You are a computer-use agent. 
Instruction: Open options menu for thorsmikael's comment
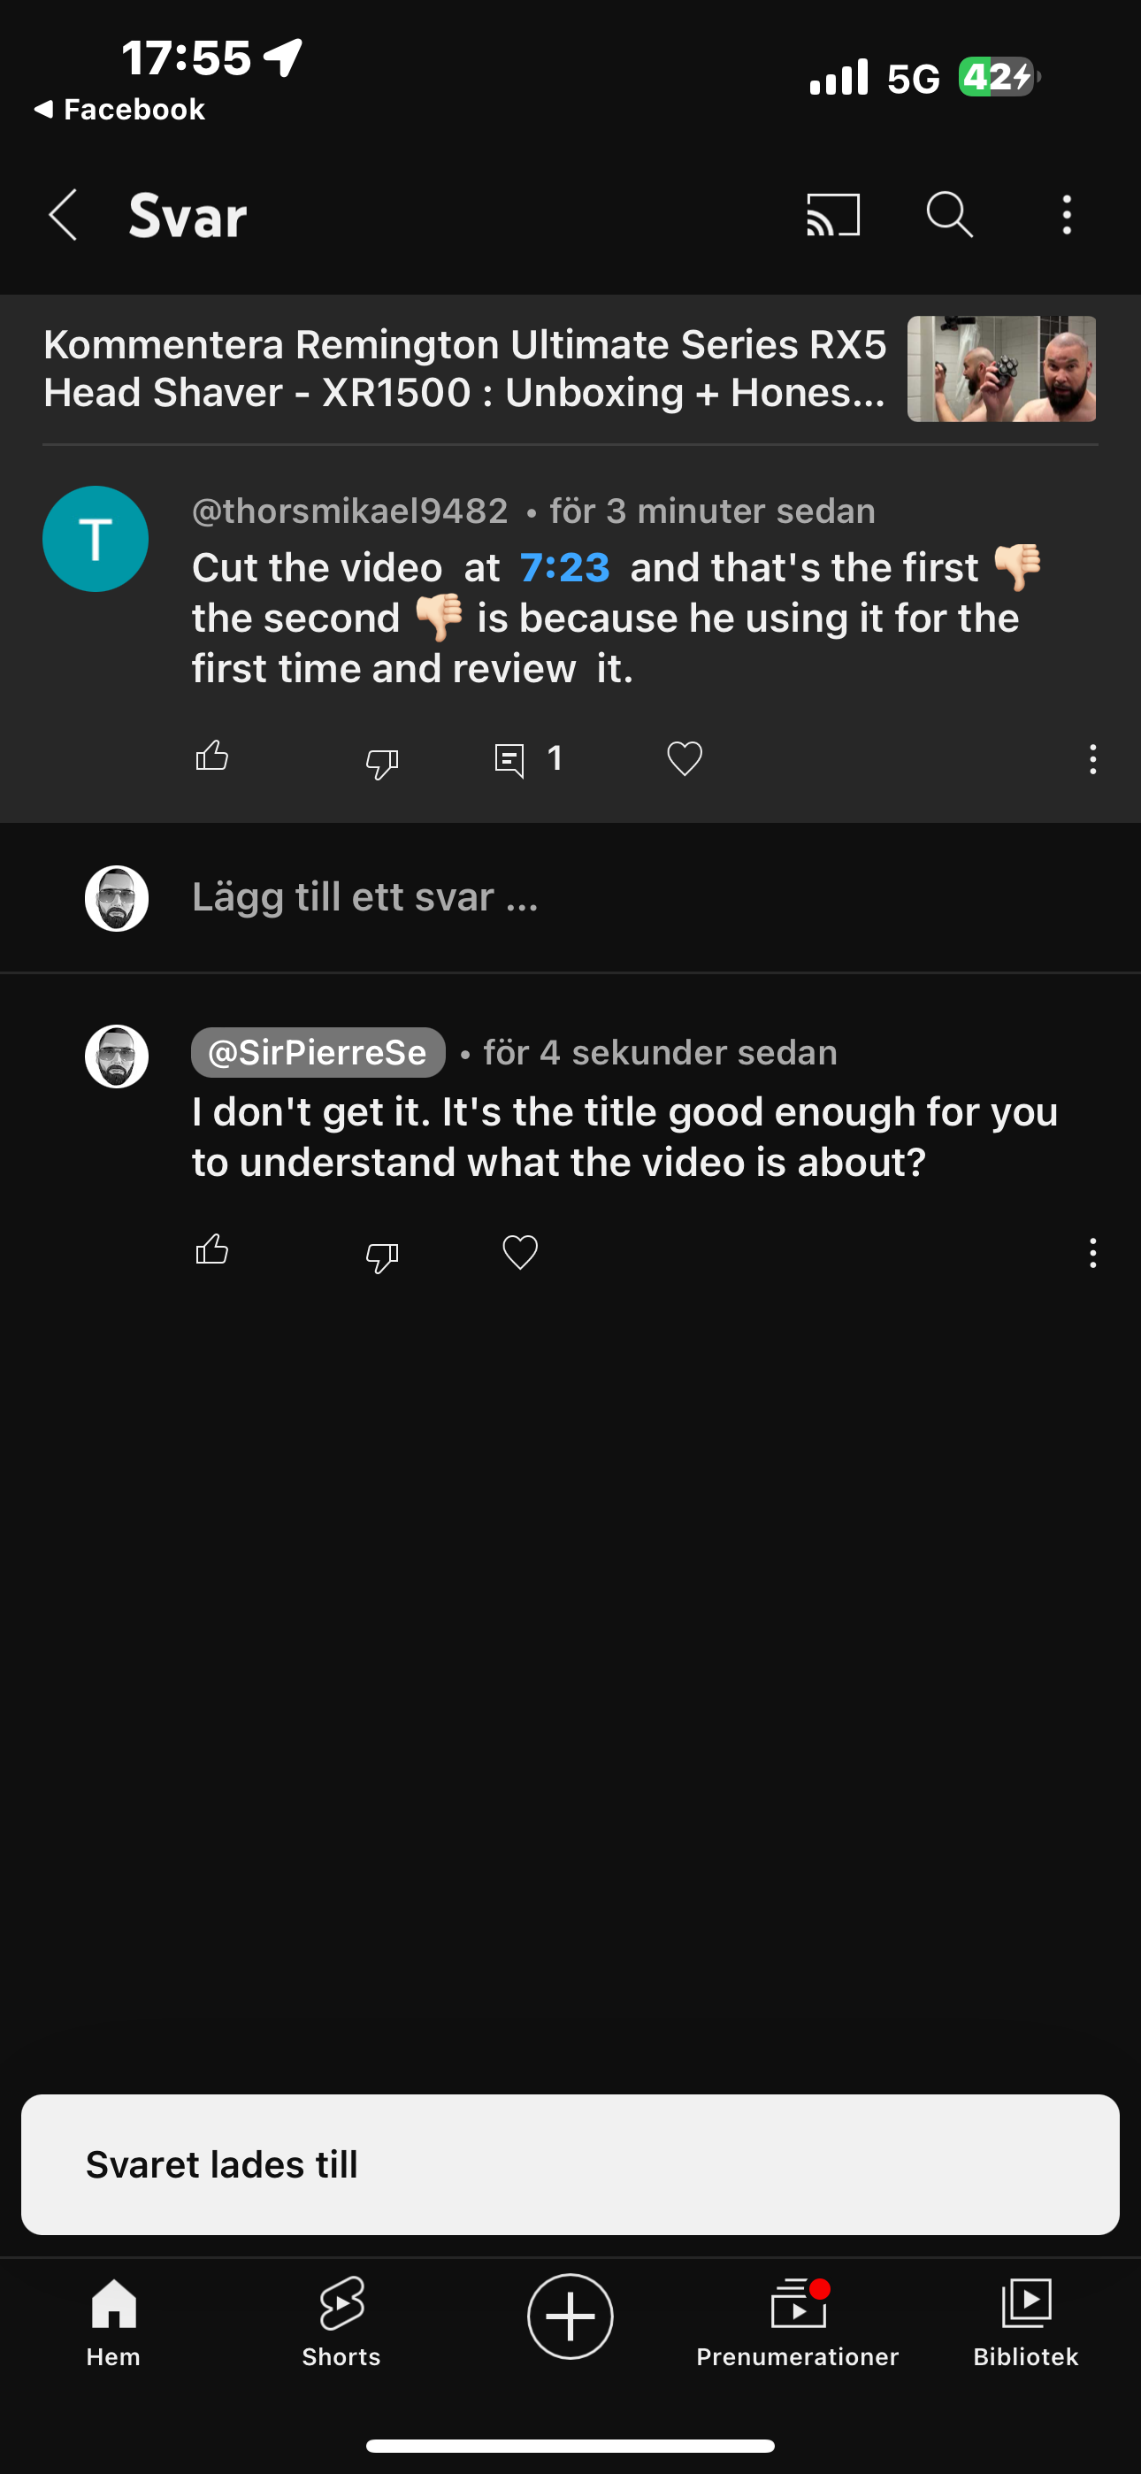coord(1092,760)
